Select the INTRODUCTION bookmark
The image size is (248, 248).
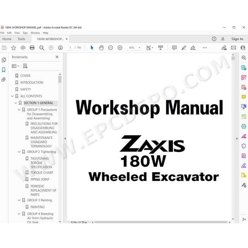click(x=32, y=83)
